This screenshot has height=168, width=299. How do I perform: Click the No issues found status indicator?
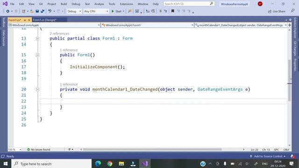pyautogui.click(x=38, y=149)
